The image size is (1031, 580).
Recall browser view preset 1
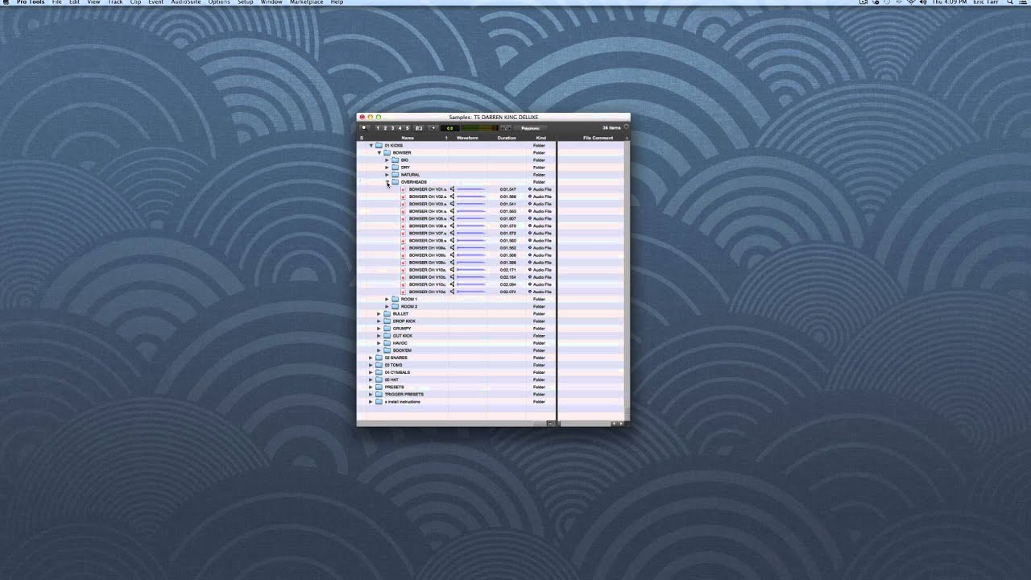coord(378,128)
